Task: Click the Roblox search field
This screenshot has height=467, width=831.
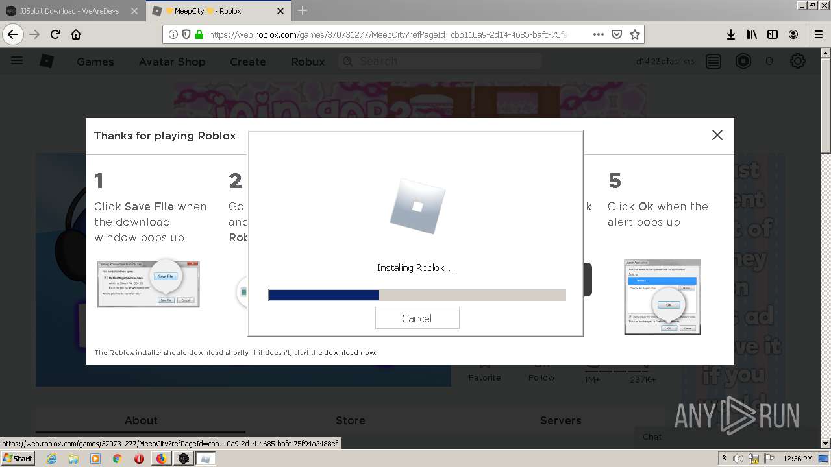Action: click(441, 61)
